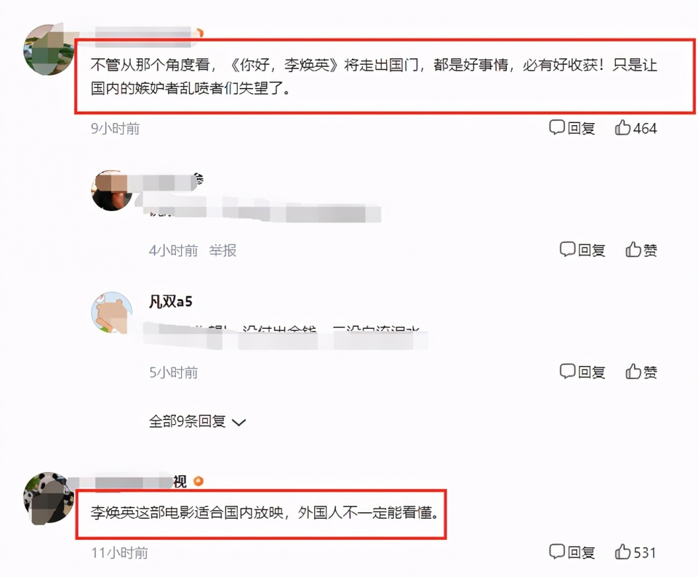The height and width of the screenshot is (577, 698).
Task: Like the comment with 531 likes
Action: (x=622, y=552)
